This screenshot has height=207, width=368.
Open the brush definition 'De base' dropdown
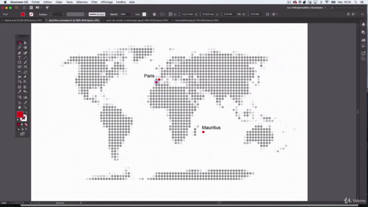107,14
